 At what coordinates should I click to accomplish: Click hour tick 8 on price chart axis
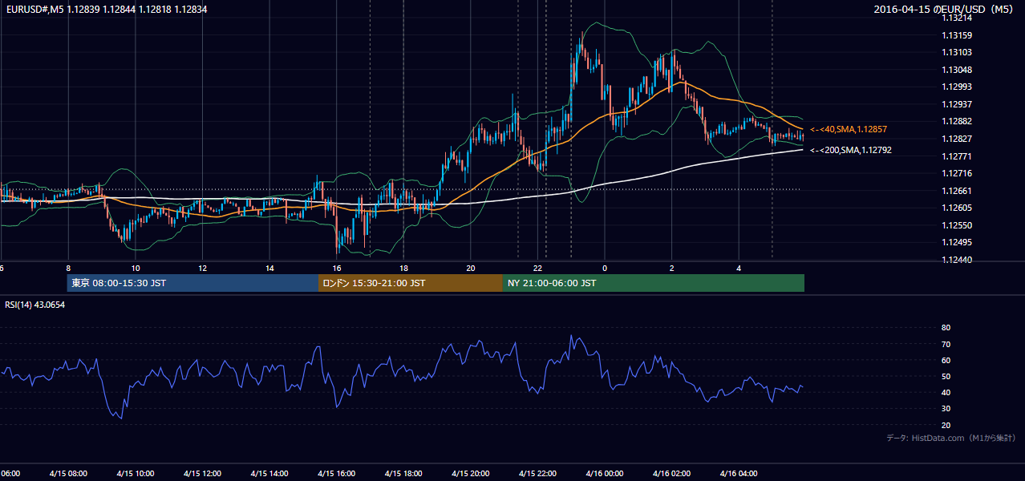[x=68, y=268]
